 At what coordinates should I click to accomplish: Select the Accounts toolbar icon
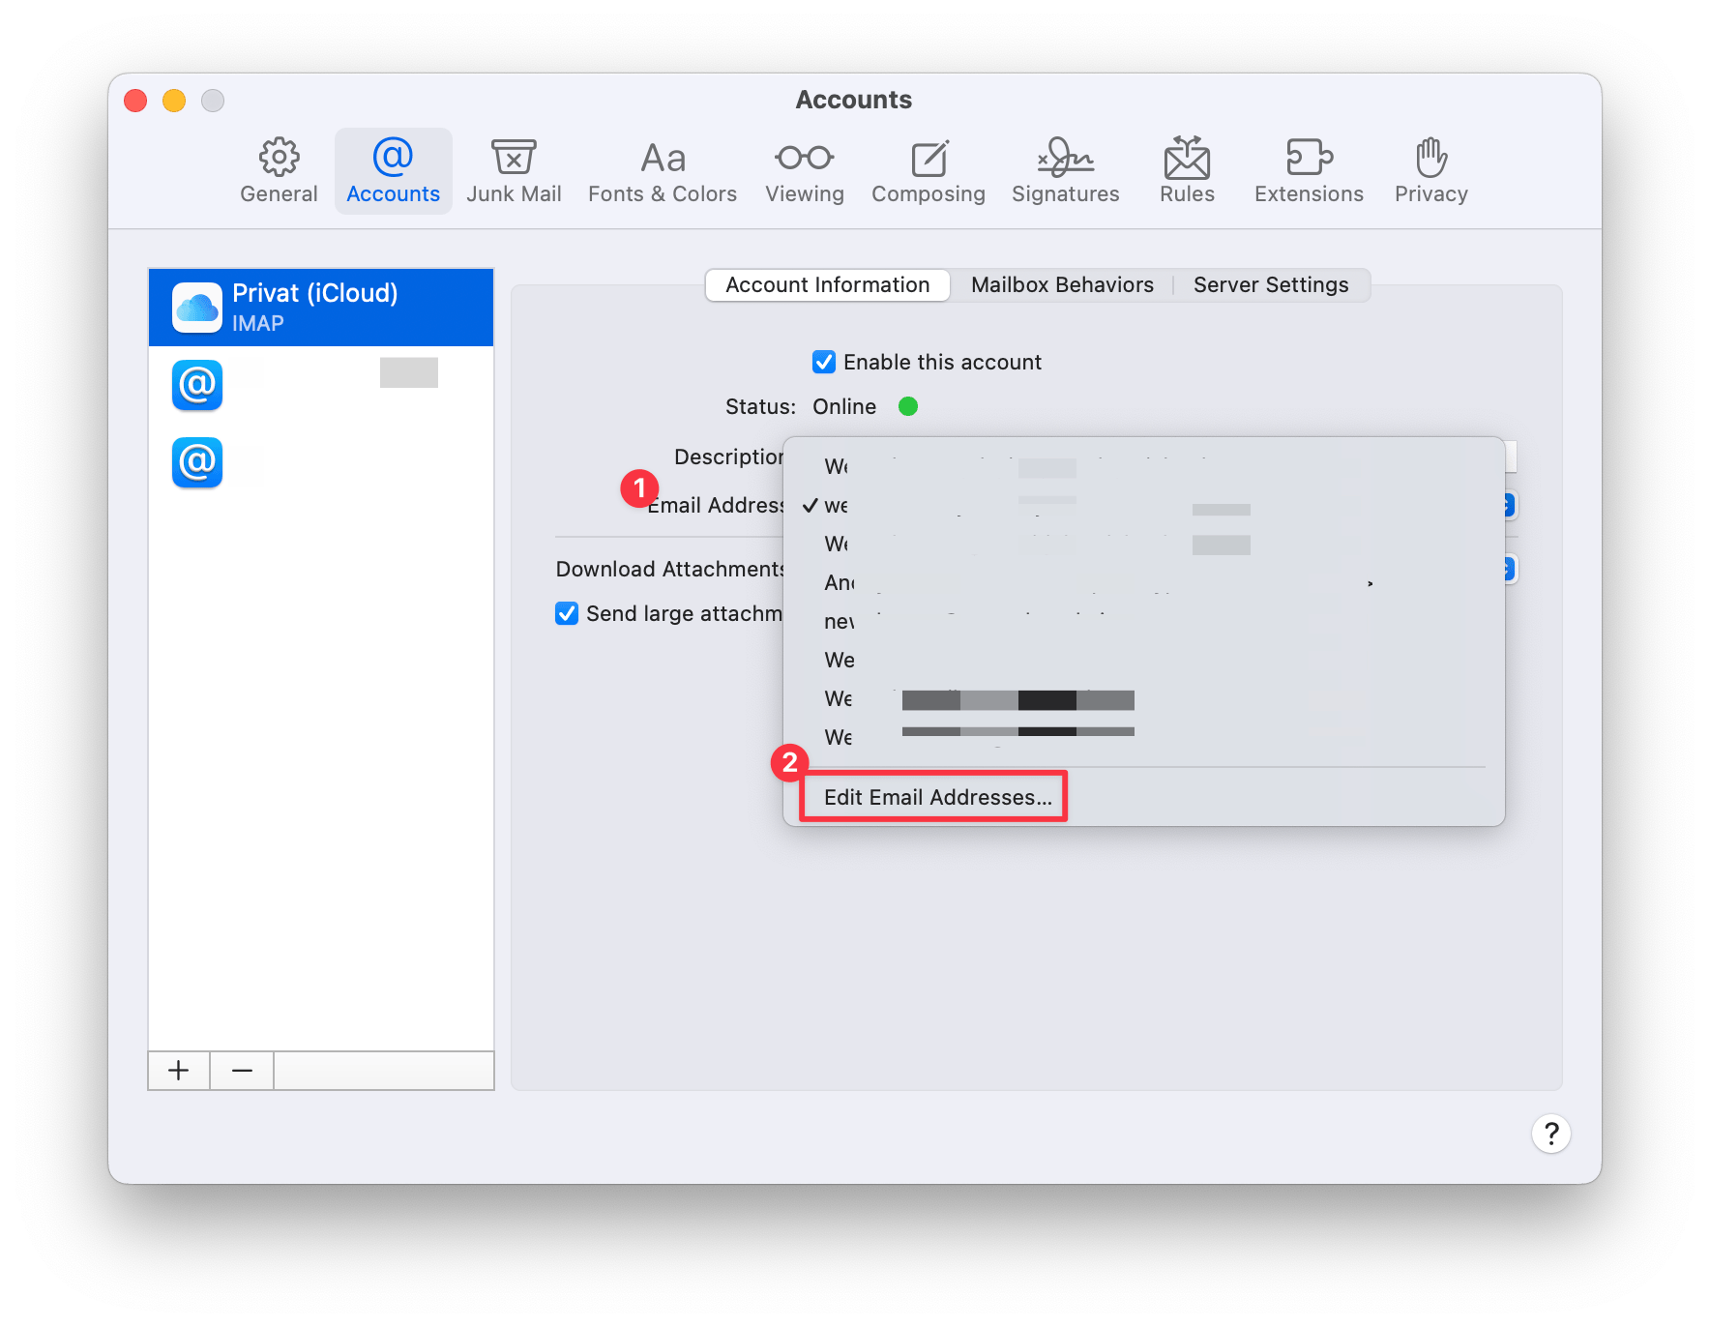point(393,171)
